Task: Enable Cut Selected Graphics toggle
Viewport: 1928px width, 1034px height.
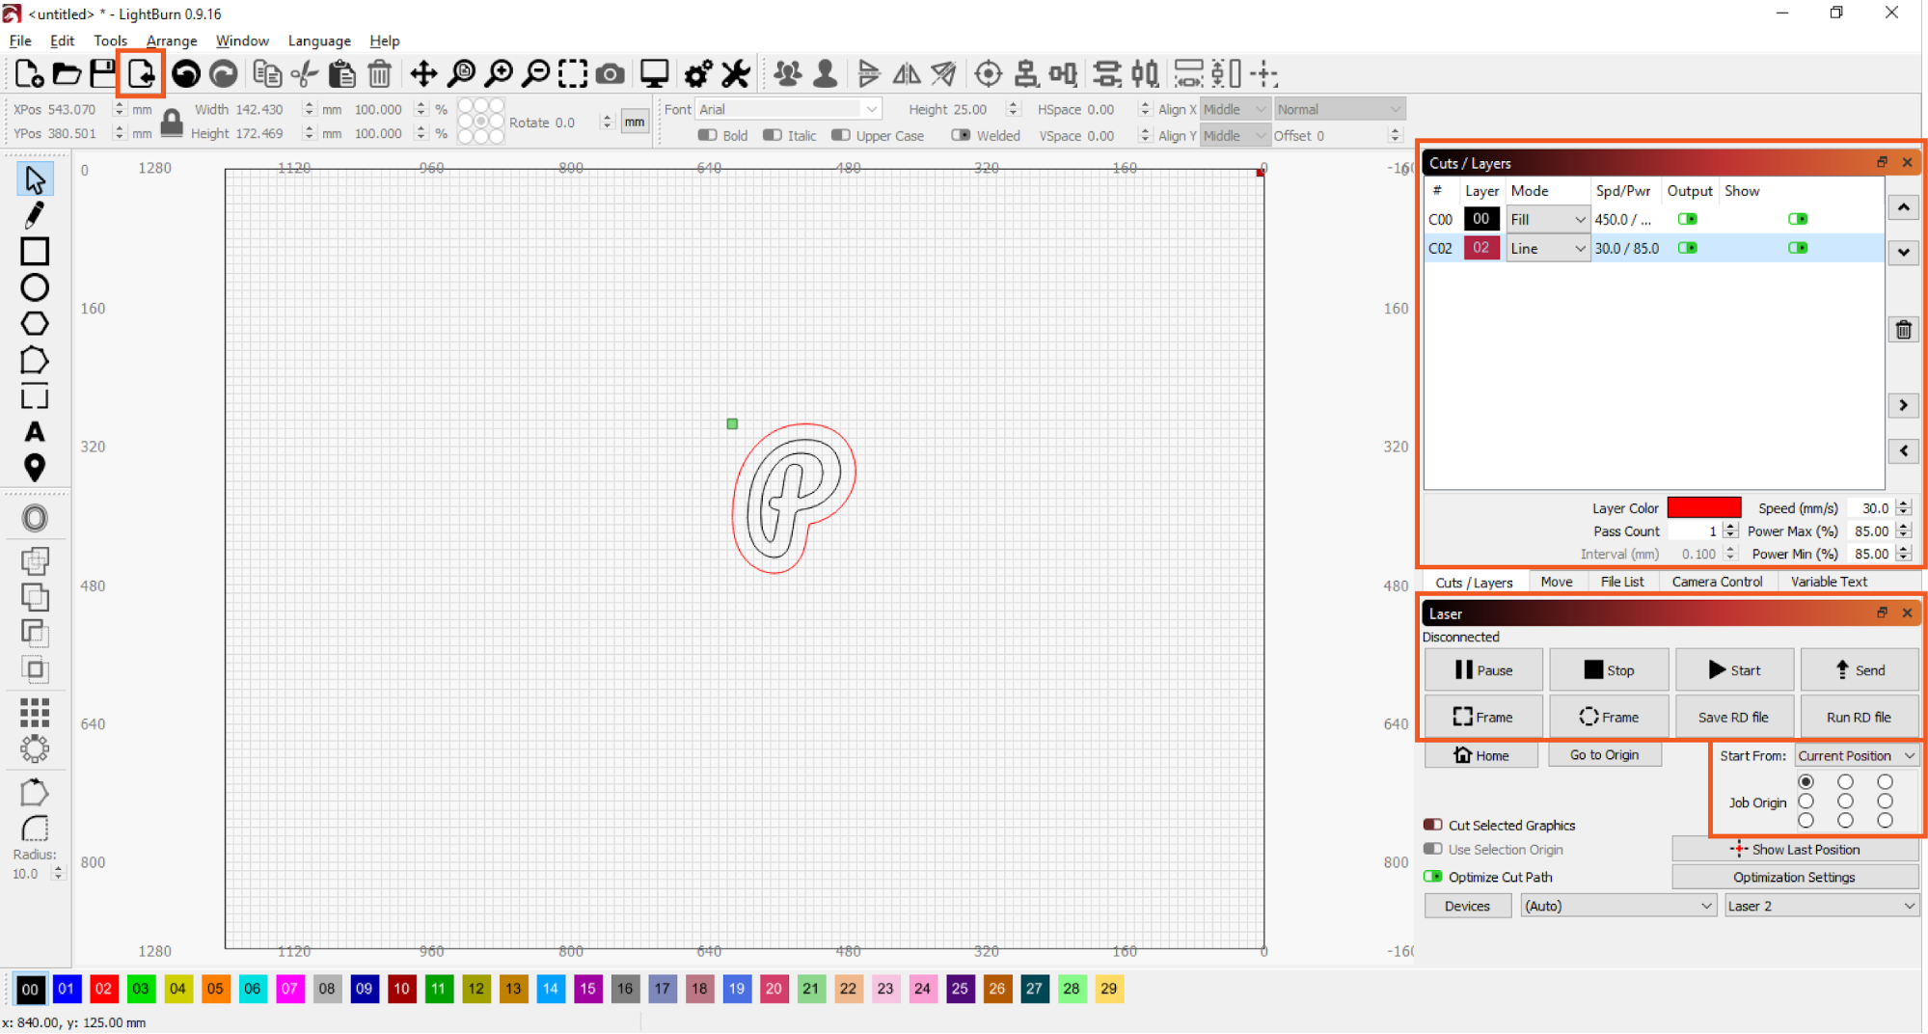Action: point(1433,826)
